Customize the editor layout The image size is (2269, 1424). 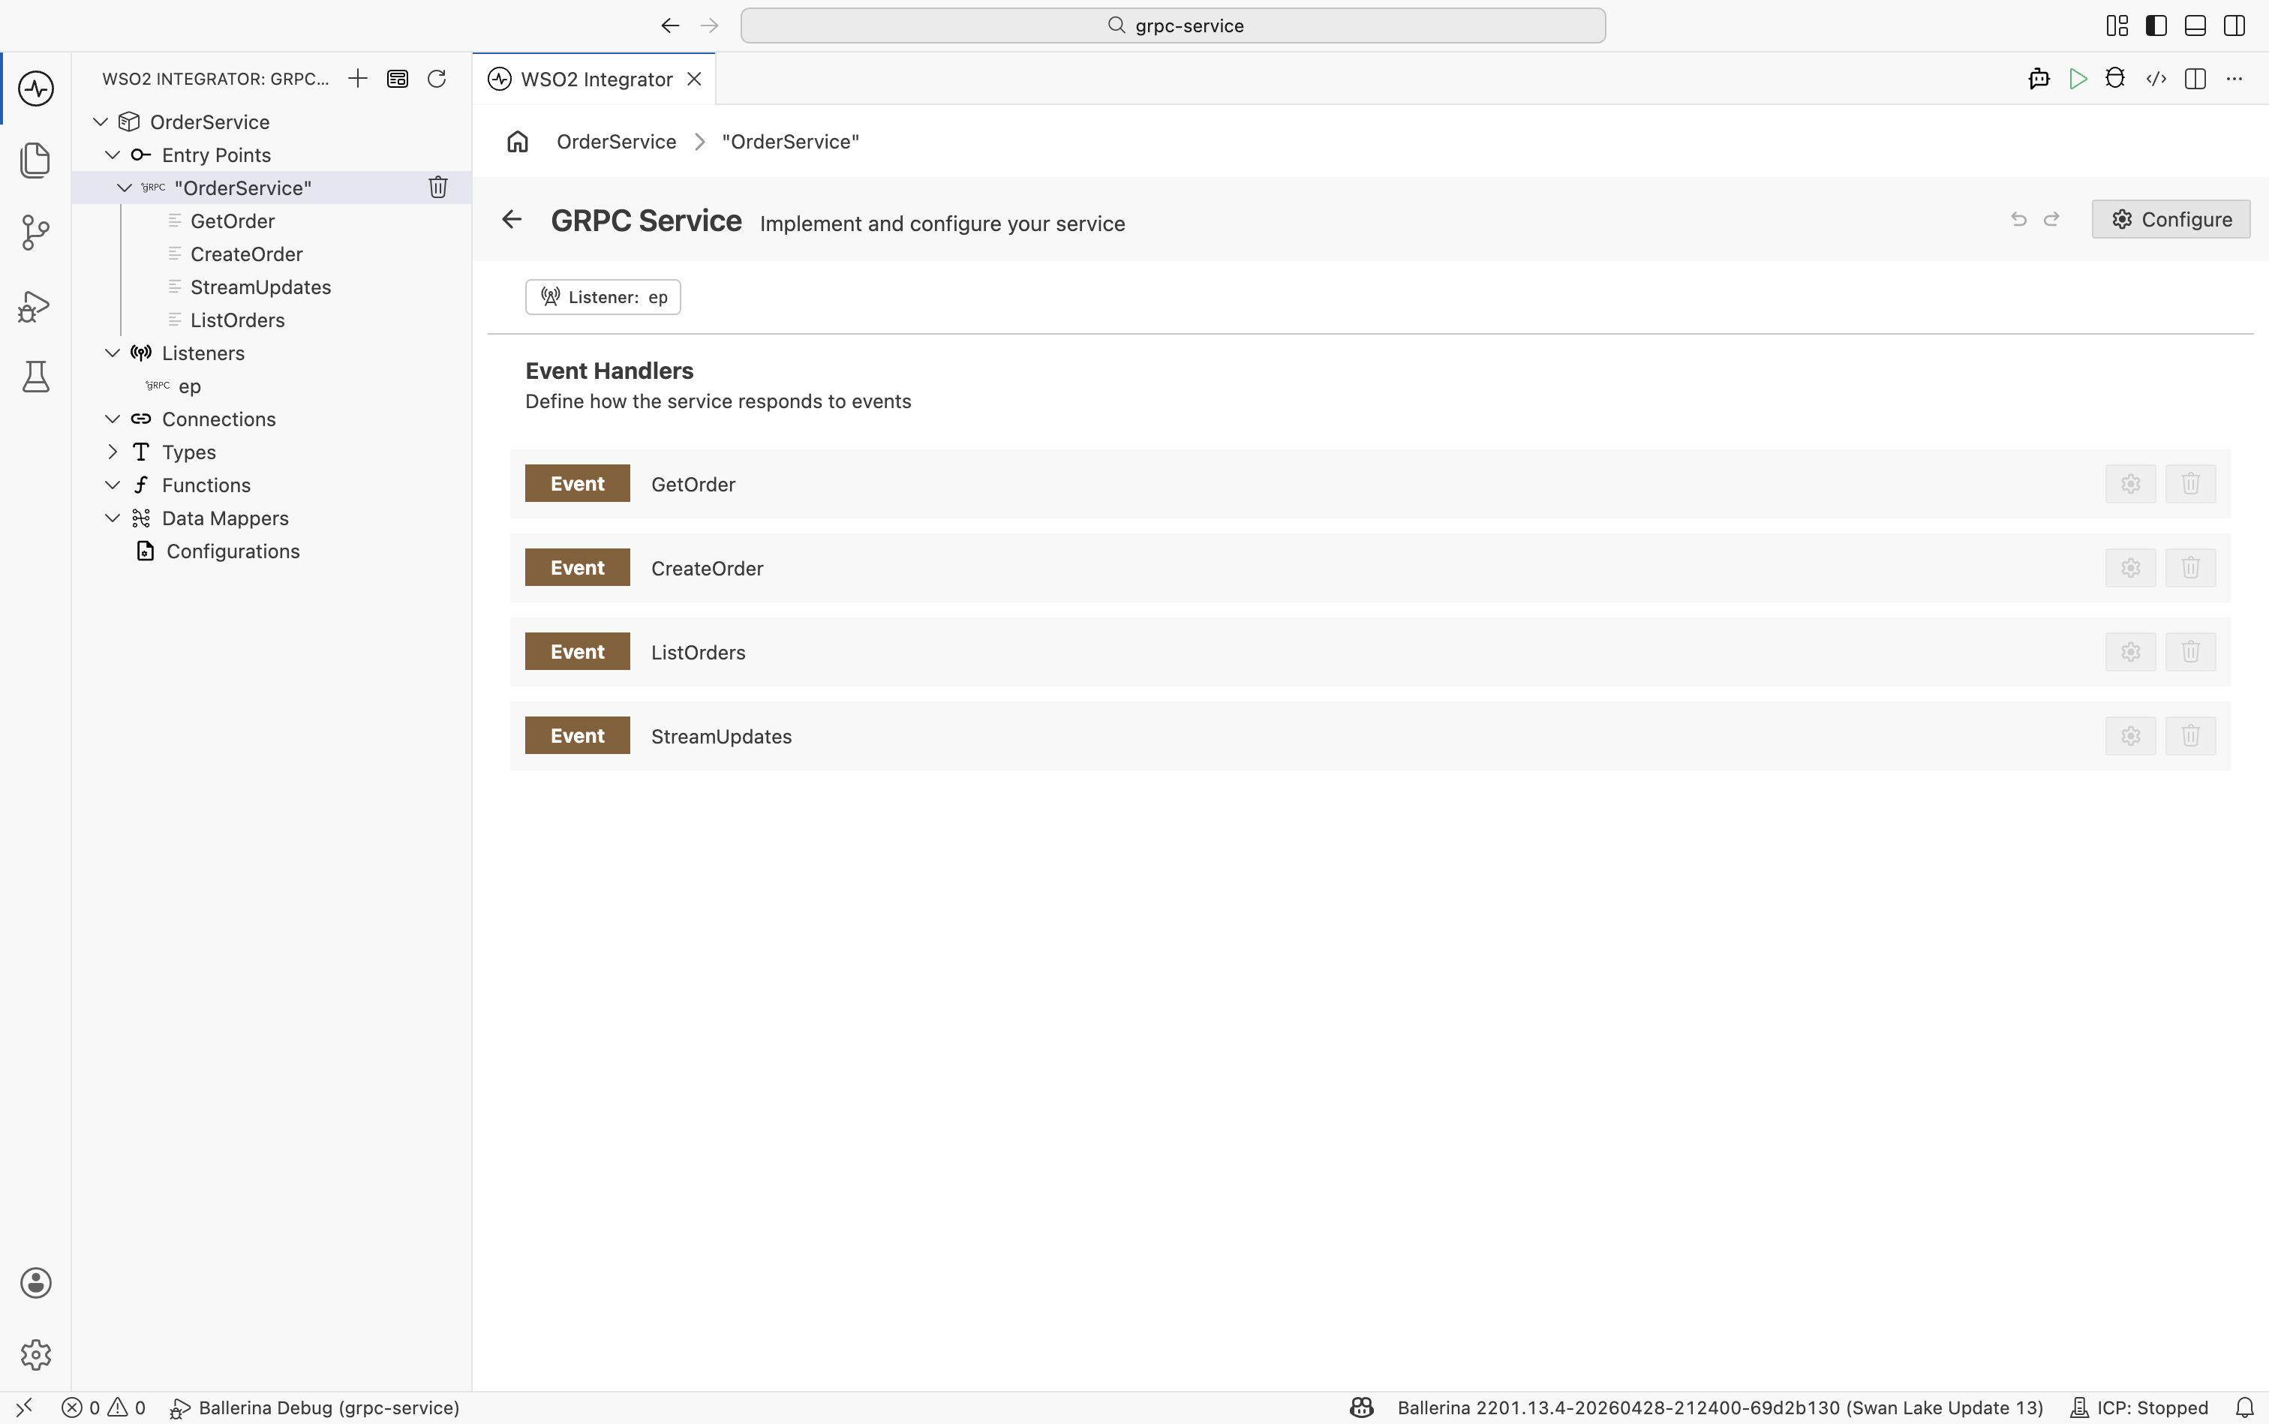[x=2117, y=26]
